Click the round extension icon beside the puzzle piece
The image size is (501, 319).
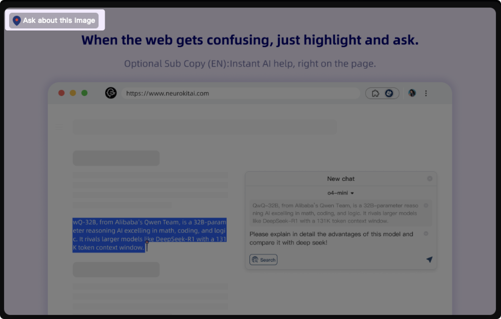[x=389, y=93]
